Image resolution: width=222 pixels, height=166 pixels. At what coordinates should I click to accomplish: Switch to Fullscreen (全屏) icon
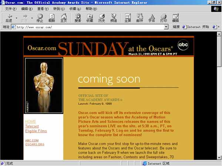128,17
